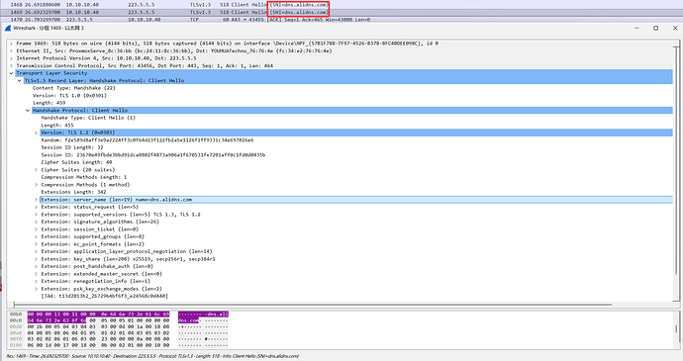Expand Extension: extended_master_secret
The width and height of the screenshot is (683, 361).
point(37,274)
